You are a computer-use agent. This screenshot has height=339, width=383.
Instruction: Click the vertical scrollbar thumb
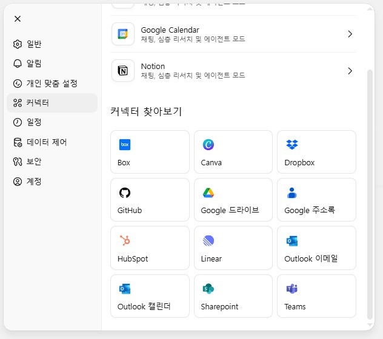click(x=370, y=194)
